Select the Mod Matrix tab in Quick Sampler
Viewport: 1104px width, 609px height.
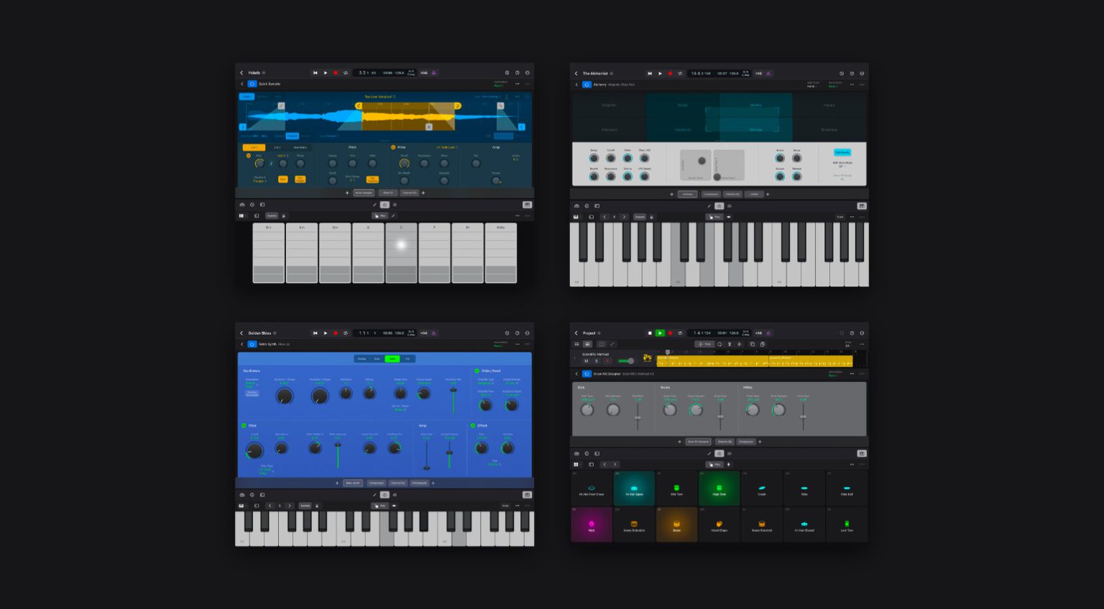tap(300, 147)
